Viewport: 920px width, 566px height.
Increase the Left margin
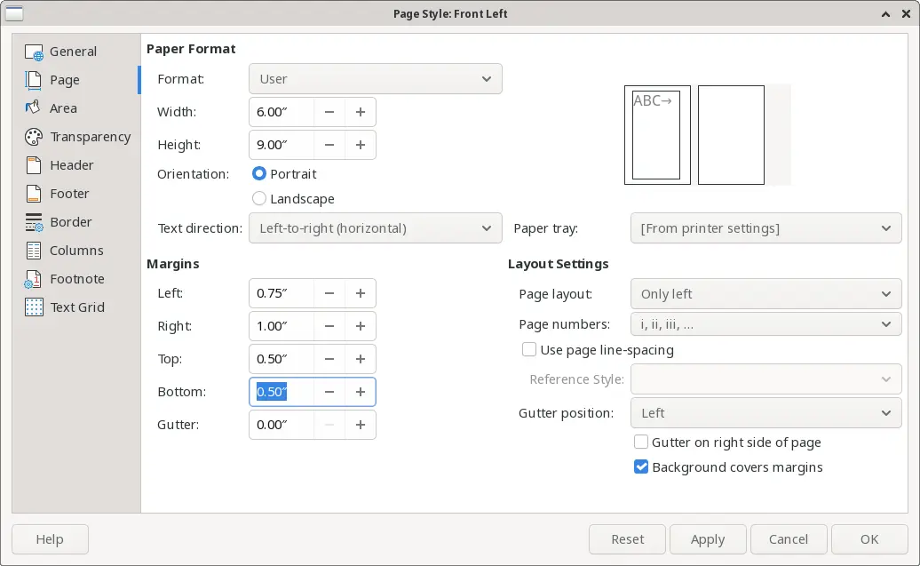tap(361, 293)
